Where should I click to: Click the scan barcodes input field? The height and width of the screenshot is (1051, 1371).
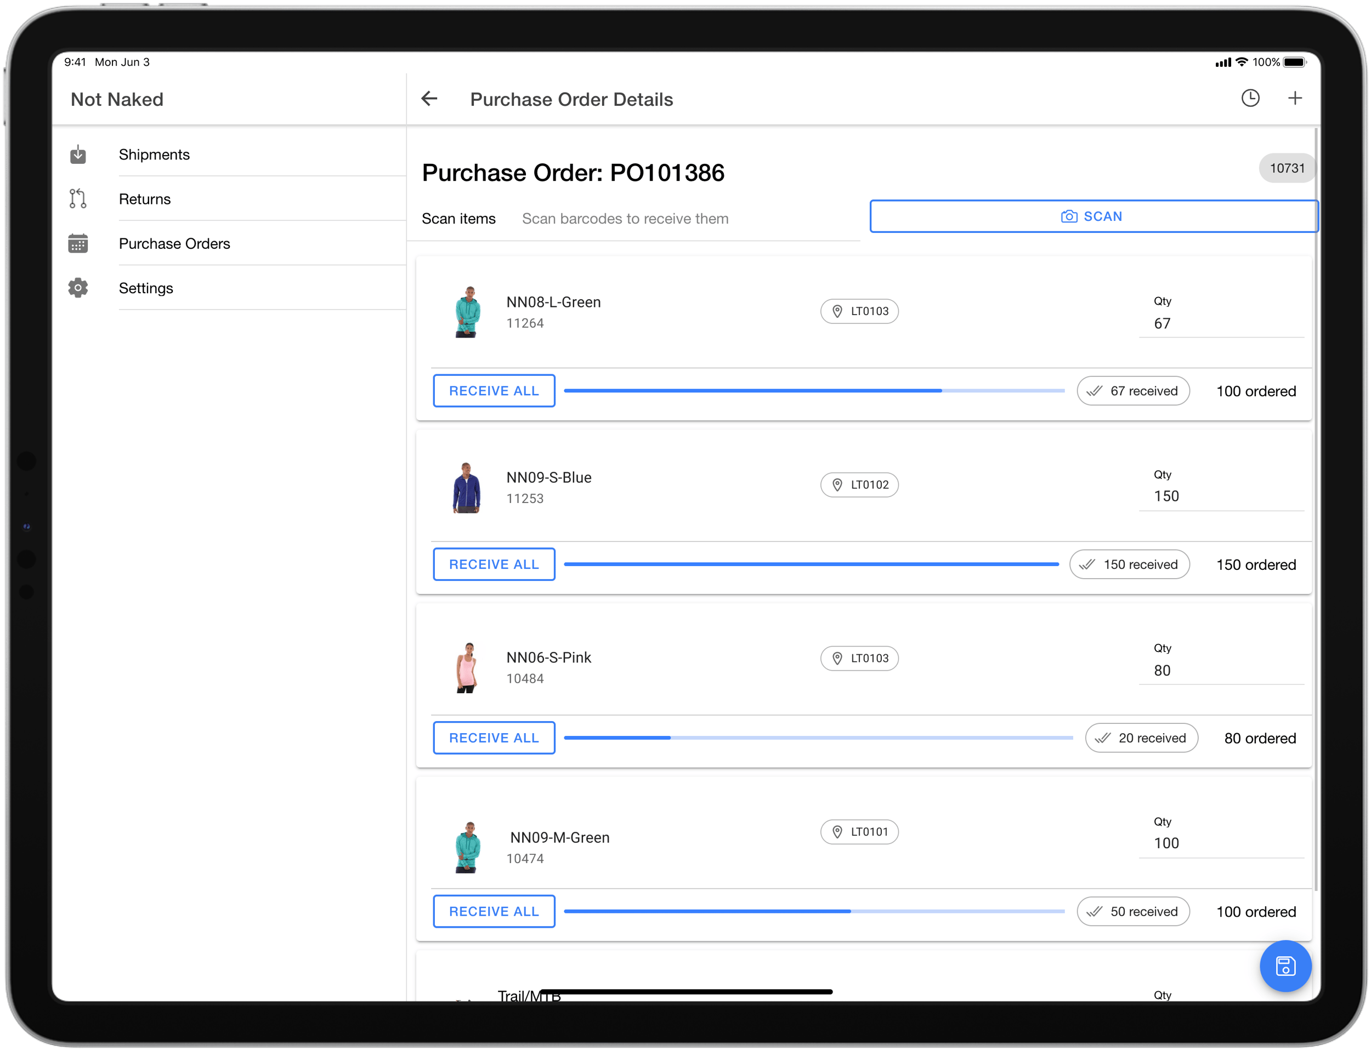click(x=625, y=218)
